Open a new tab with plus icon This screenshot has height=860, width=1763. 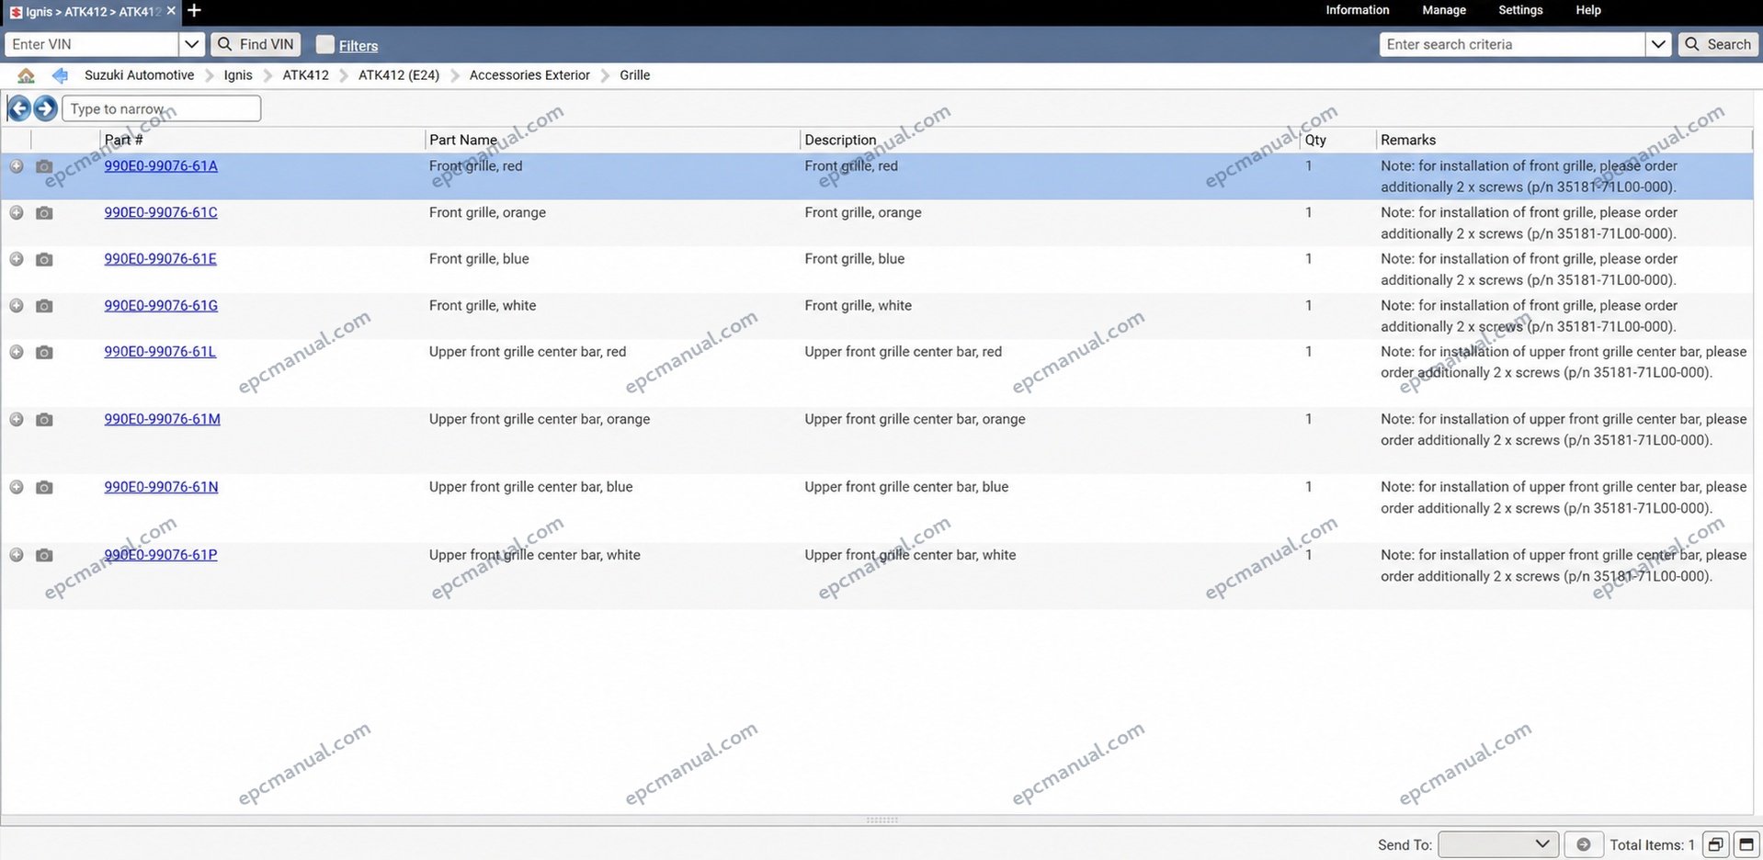(194, 11)
